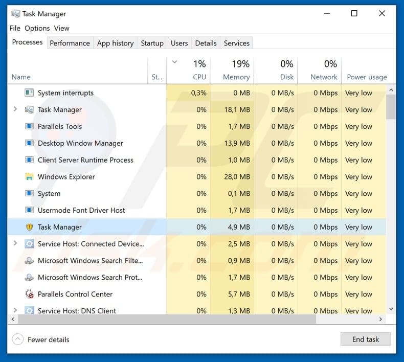Switch to the Performance tab
This screenshot has height=362, width=404.
(x=70, y=43)
